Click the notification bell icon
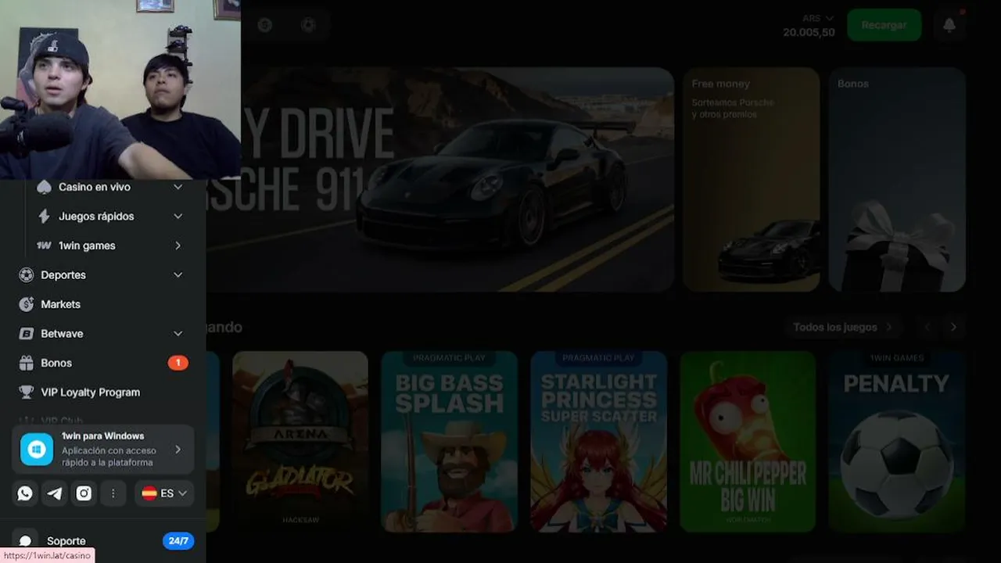Screen dimensions: 1001x563 click(x=949, y=25)
